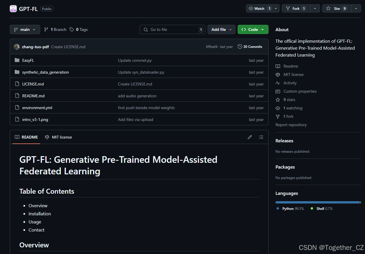
Task: Expand the Add file dropdown
Action: pos(221,29)
